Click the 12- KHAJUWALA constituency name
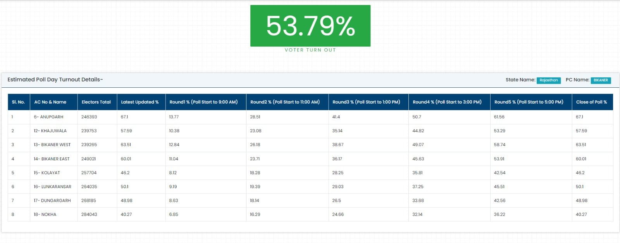Viewport: 620px width, 243px height. [x=50, y=131]
